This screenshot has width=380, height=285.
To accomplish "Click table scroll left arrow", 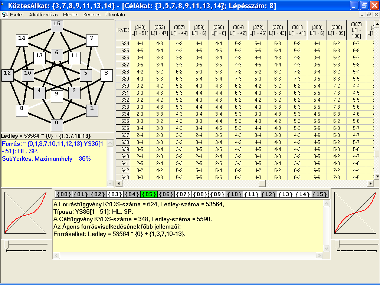I will [x=118, y=183].
